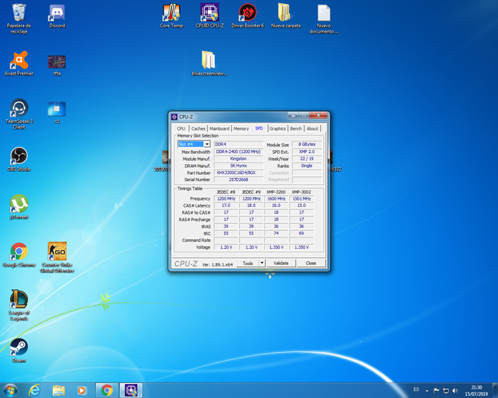Select the CPU-Z taskbar button
498x398 pixels.
click(x=131, y=390)
